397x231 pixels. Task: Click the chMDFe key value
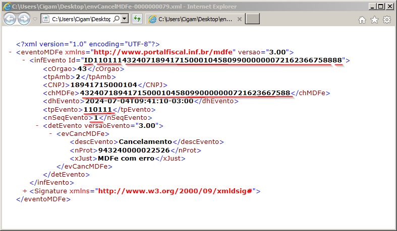(185, 93)
